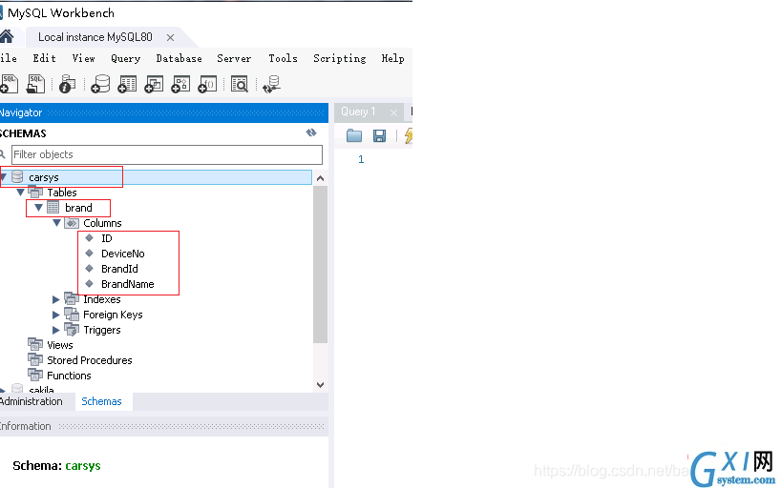Save script with floppy disk icon
Viewport: 782px width, 488px height.
pyautogui.click(x=379, y=135)
